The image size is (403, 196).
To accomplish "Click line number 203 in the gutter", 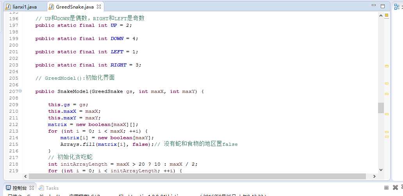I will [13, 65].
